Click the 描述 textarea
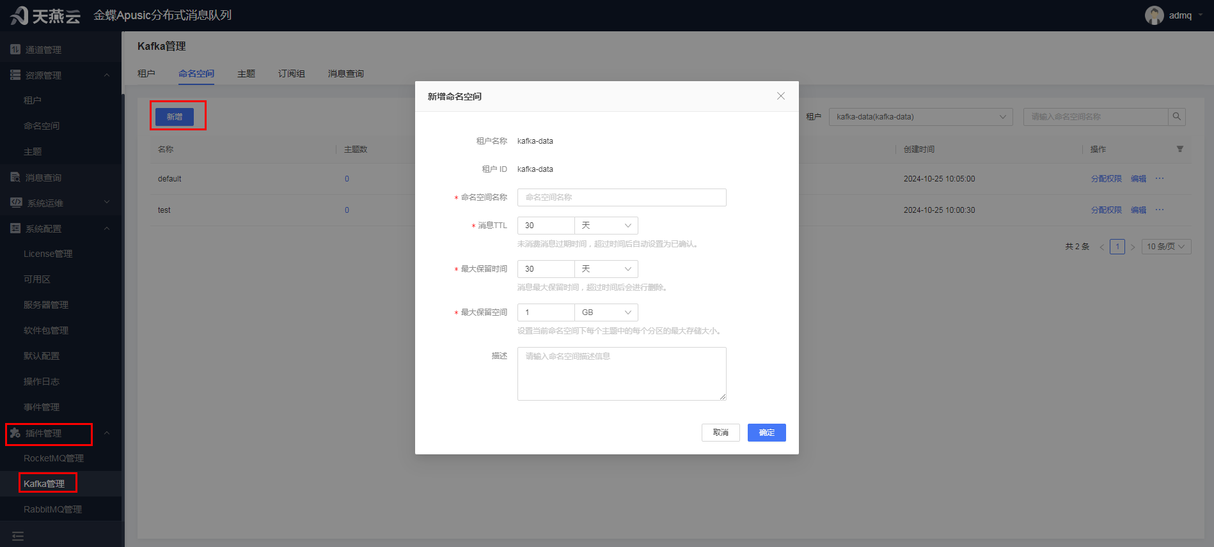1214x547 pixels. (622, 374)
